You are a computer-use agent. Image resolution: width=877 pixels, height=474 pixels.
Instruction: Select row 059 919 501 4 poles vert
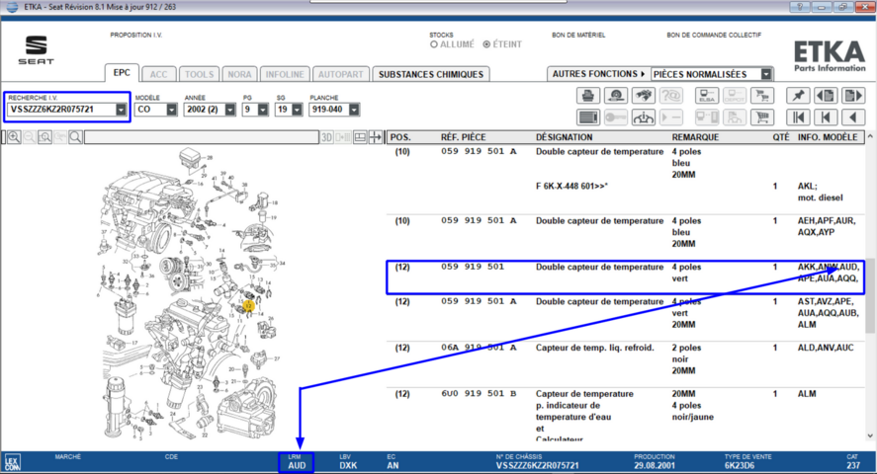(x=625, y=277)
